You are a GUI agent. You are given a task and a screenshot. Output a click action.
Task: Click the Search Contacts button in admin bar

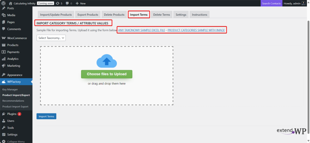pyautogui.click(x=271, y=3)
